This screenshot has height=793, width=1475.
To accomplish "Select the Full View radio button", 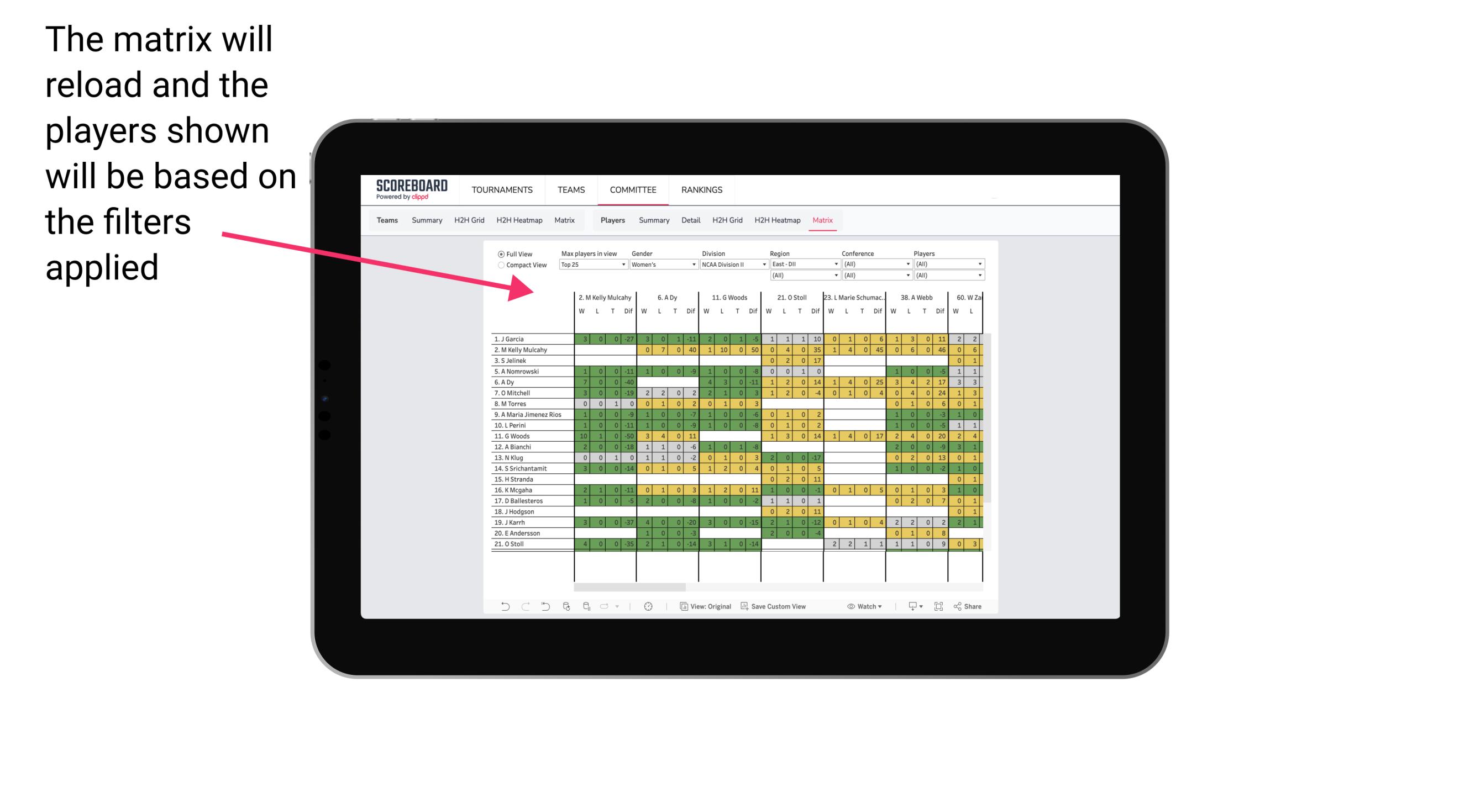I will [x=499, y=254].
